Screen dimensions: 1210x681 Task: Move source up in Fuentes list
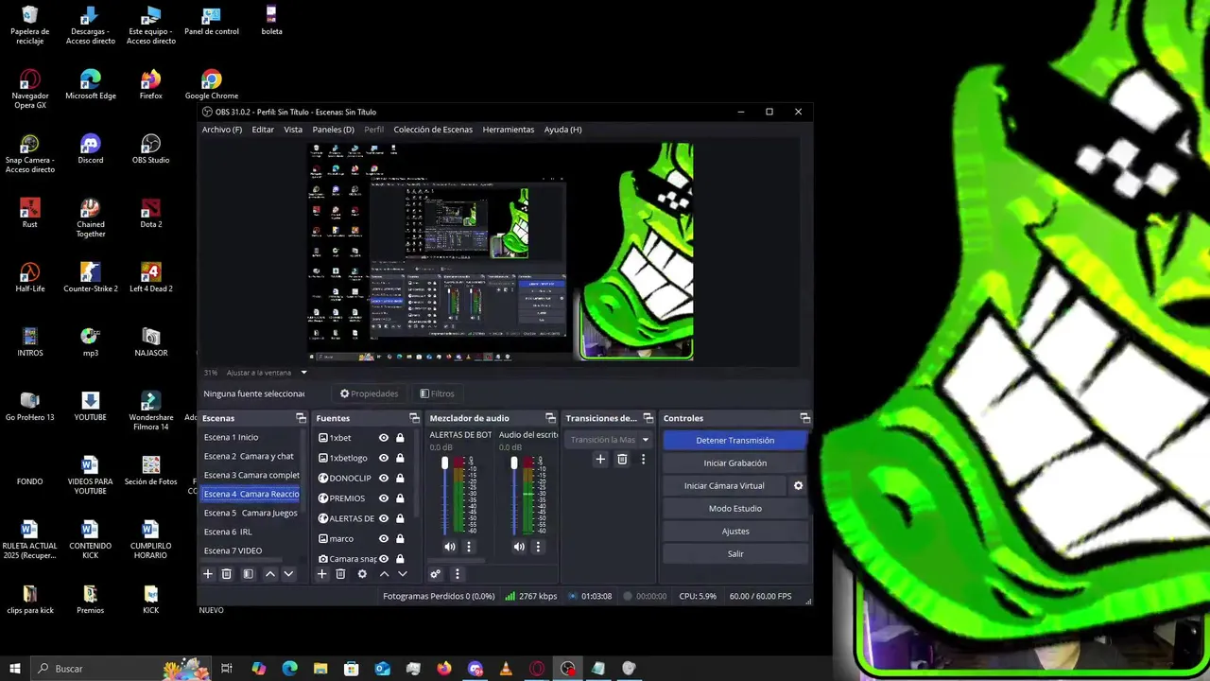[384, 574]
